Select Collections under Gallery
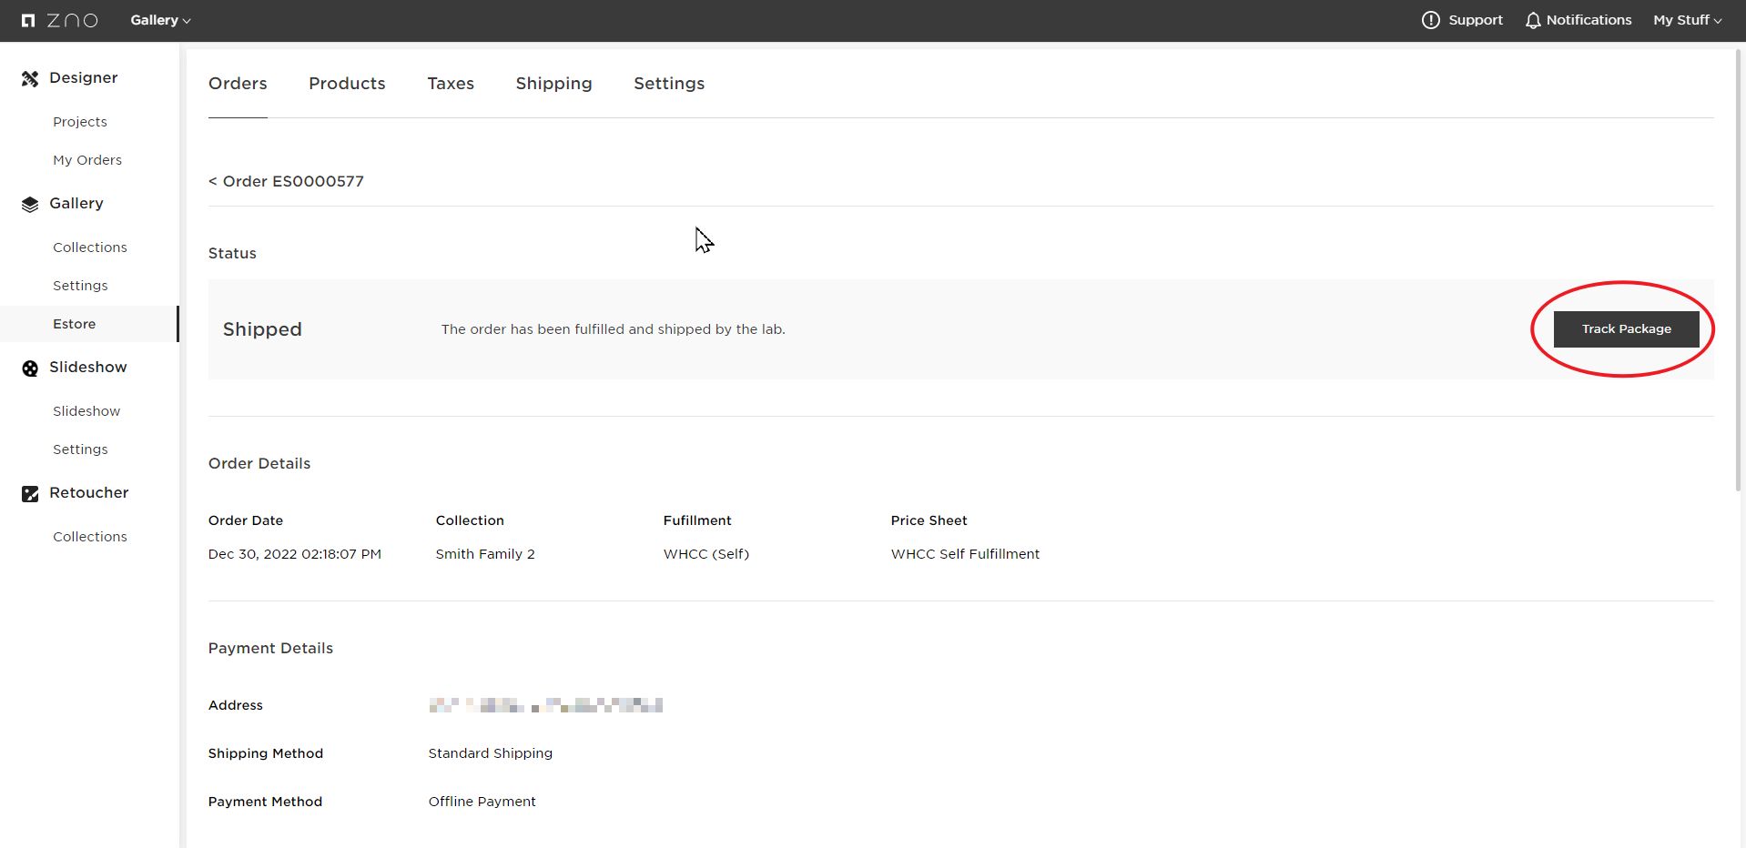 pos(90,247)
